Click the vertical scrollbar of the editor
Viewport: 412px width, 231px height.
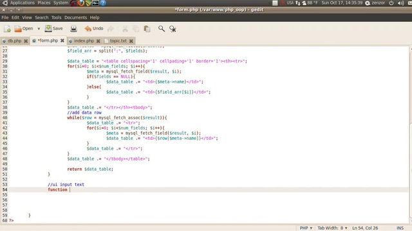pos(410,134)
